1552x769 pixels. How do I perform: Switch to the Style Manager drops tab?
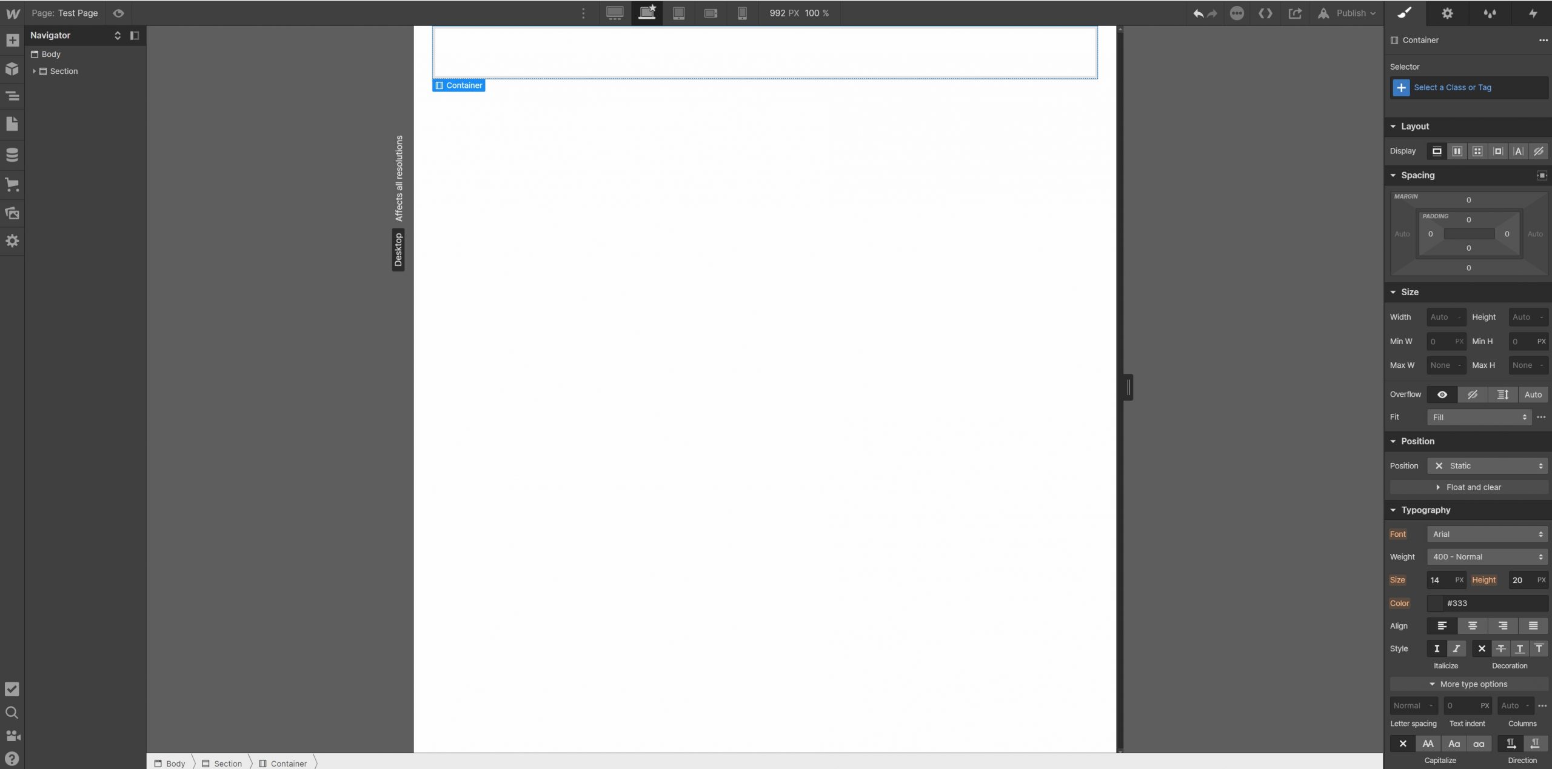pyautogui.click(x=1490, y=13)
